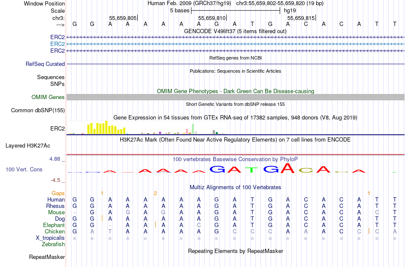Open 'Publications: Sequences in Scientific Articles' title
This screenshot has height=267, width=405.
tap(235, 71)
